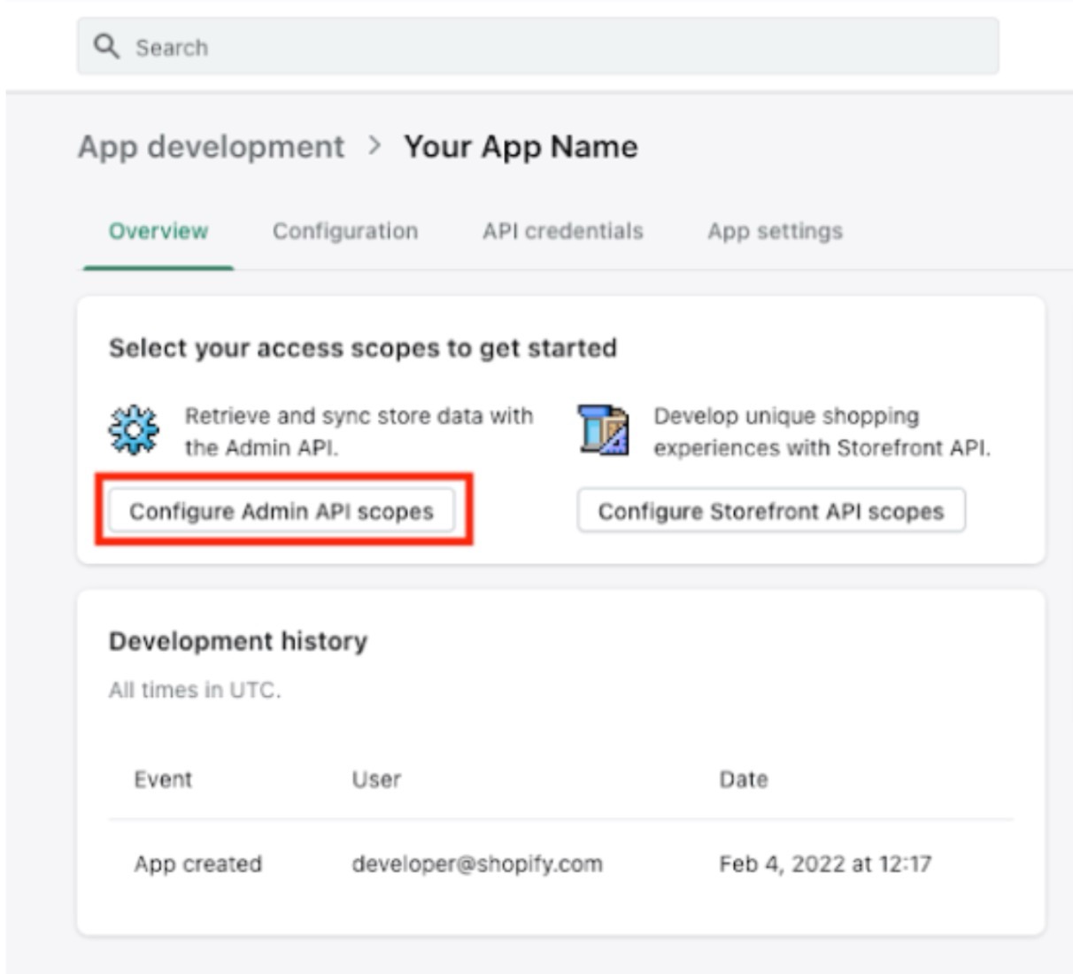1073x974 pixels.
Task: Select the App created event row
Action: tap(197, 863)
